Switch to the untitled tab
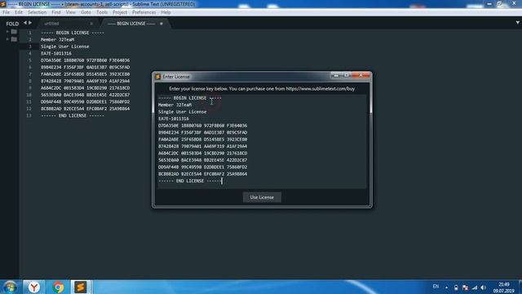Viewport: 522px width, 294px height. (67, 24)
